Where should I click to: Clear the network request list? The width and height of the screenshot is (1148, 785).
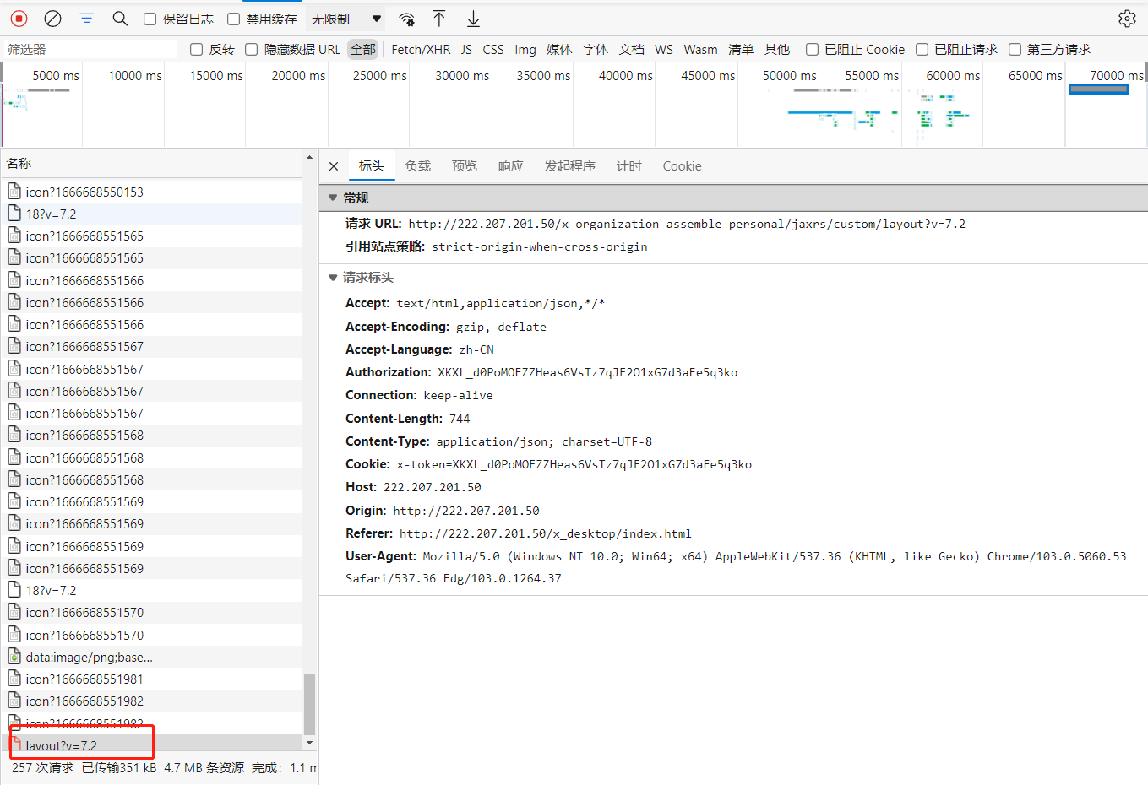point(52,19)
